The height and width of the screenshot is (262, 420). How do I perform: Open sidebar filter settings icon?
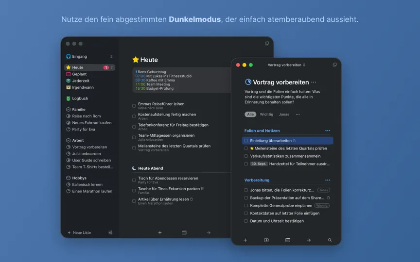110,232
